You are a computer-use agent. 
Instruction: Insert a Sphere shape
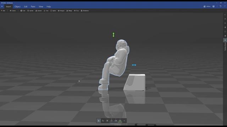(x=53, y=11)
